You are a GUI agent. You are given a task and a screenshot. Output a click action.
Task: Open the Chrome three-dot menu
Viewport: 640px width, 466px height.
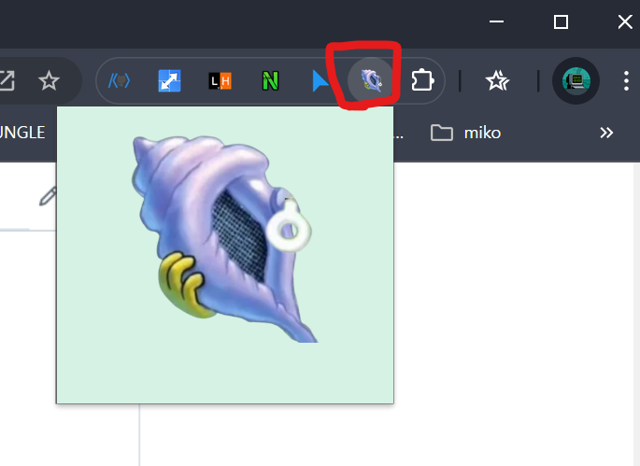pos(626,81)
